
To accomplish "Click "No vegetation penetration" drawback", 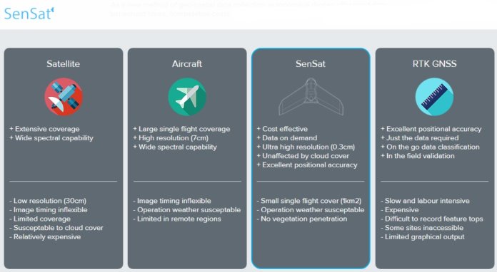I will [302, 219].
